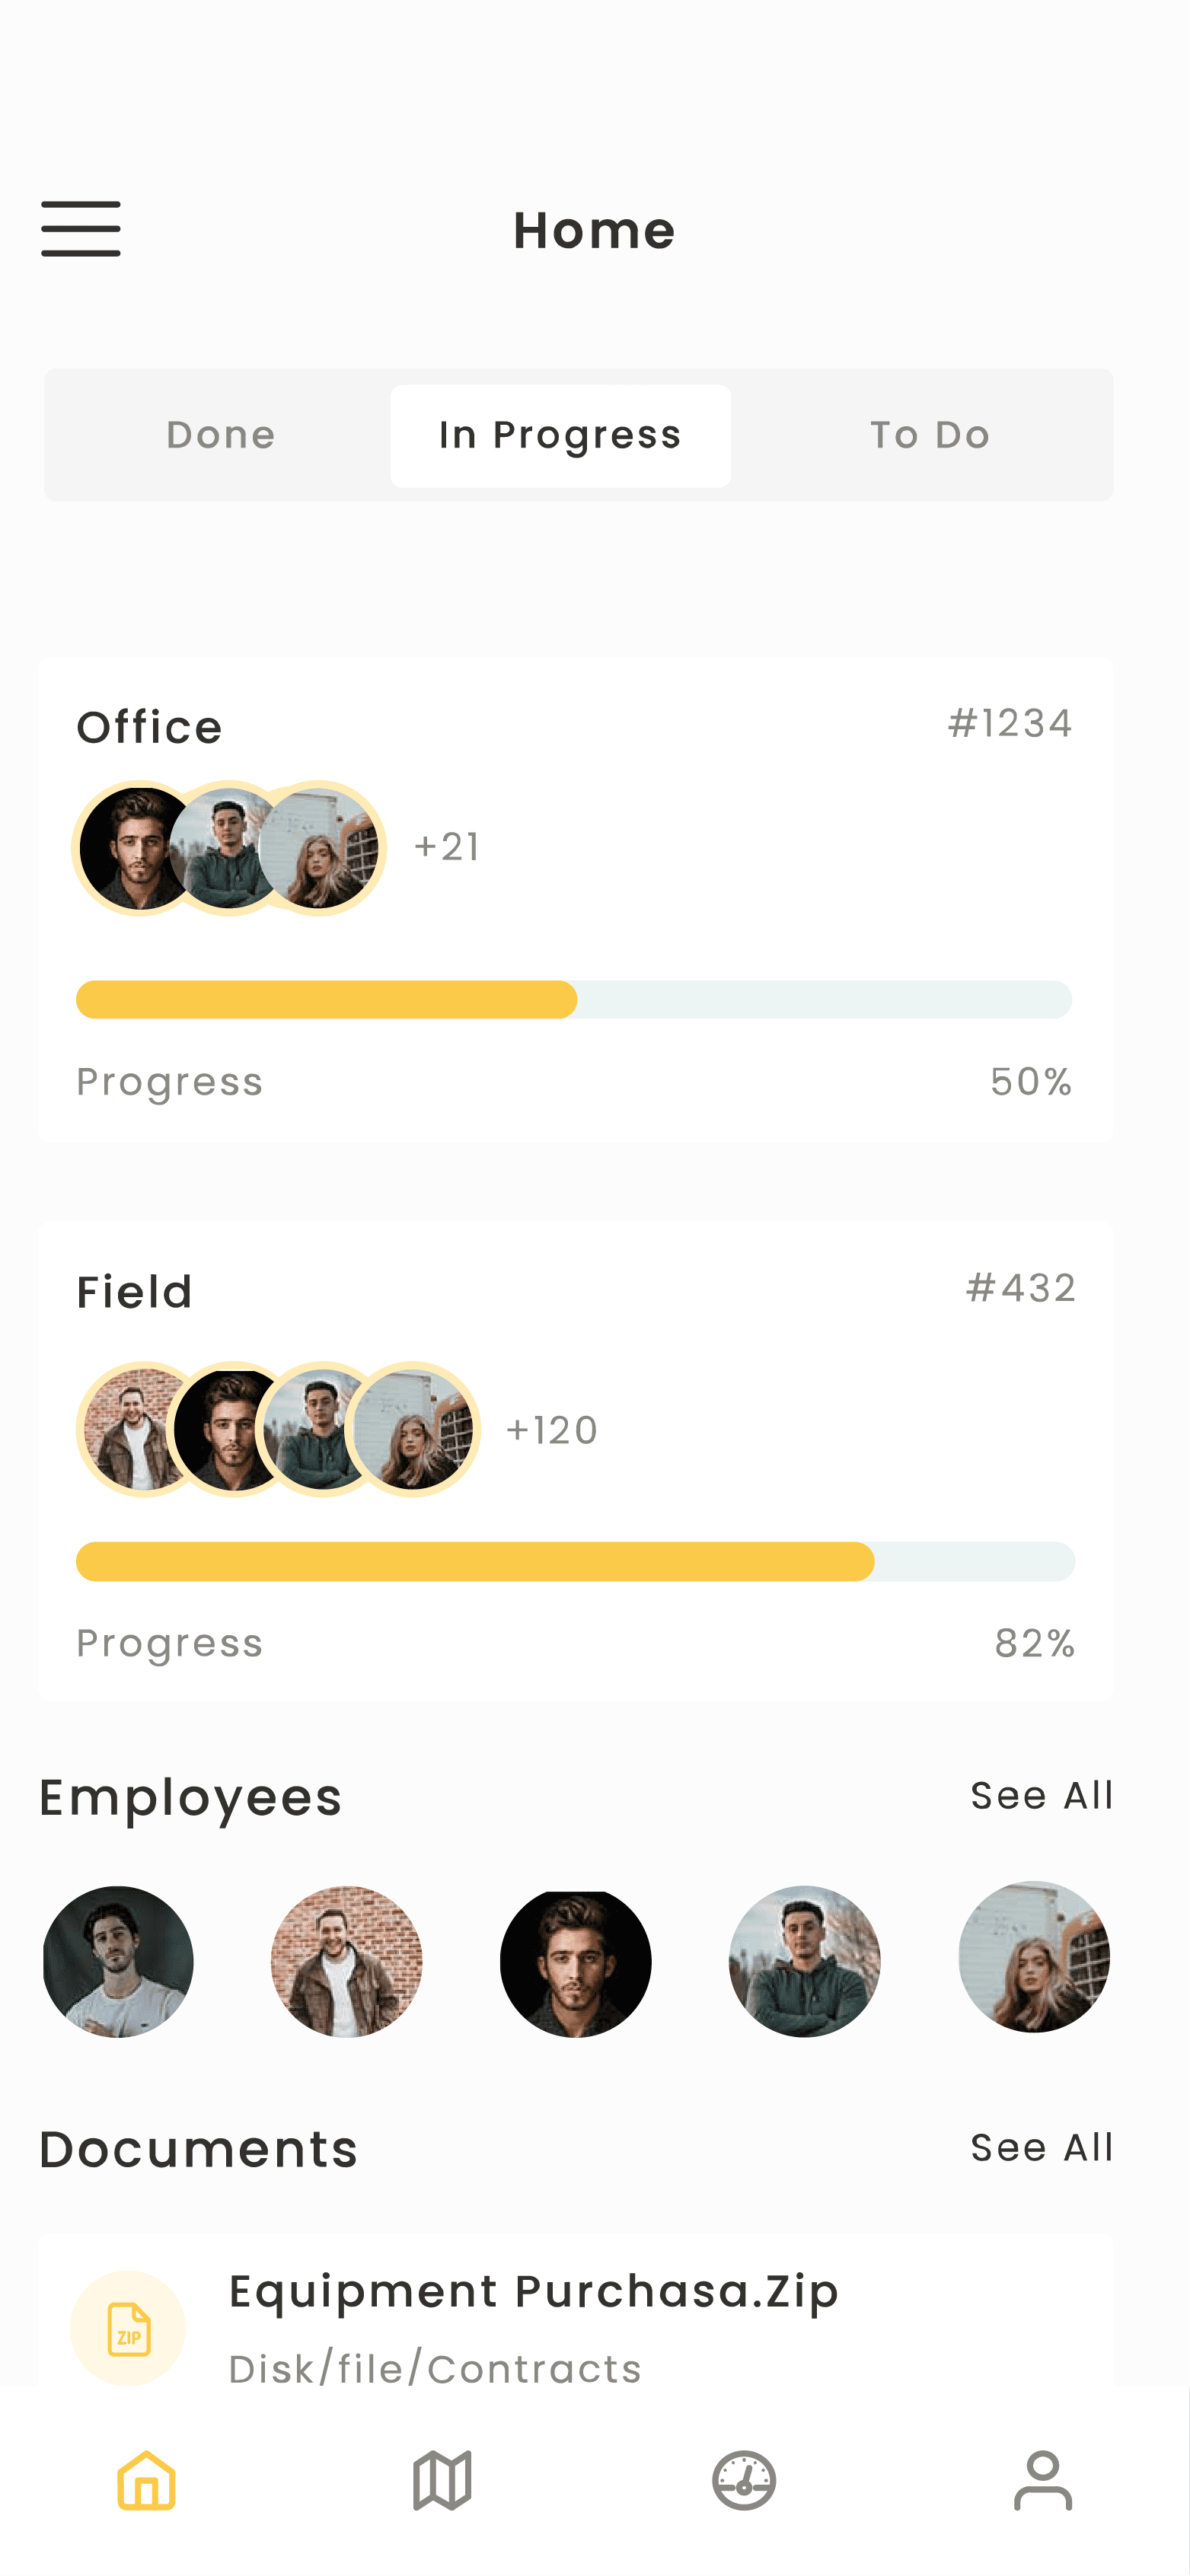The image size is (1190, 2576).
Task: Click See All next to Documents
Action: point(1042,2148)
